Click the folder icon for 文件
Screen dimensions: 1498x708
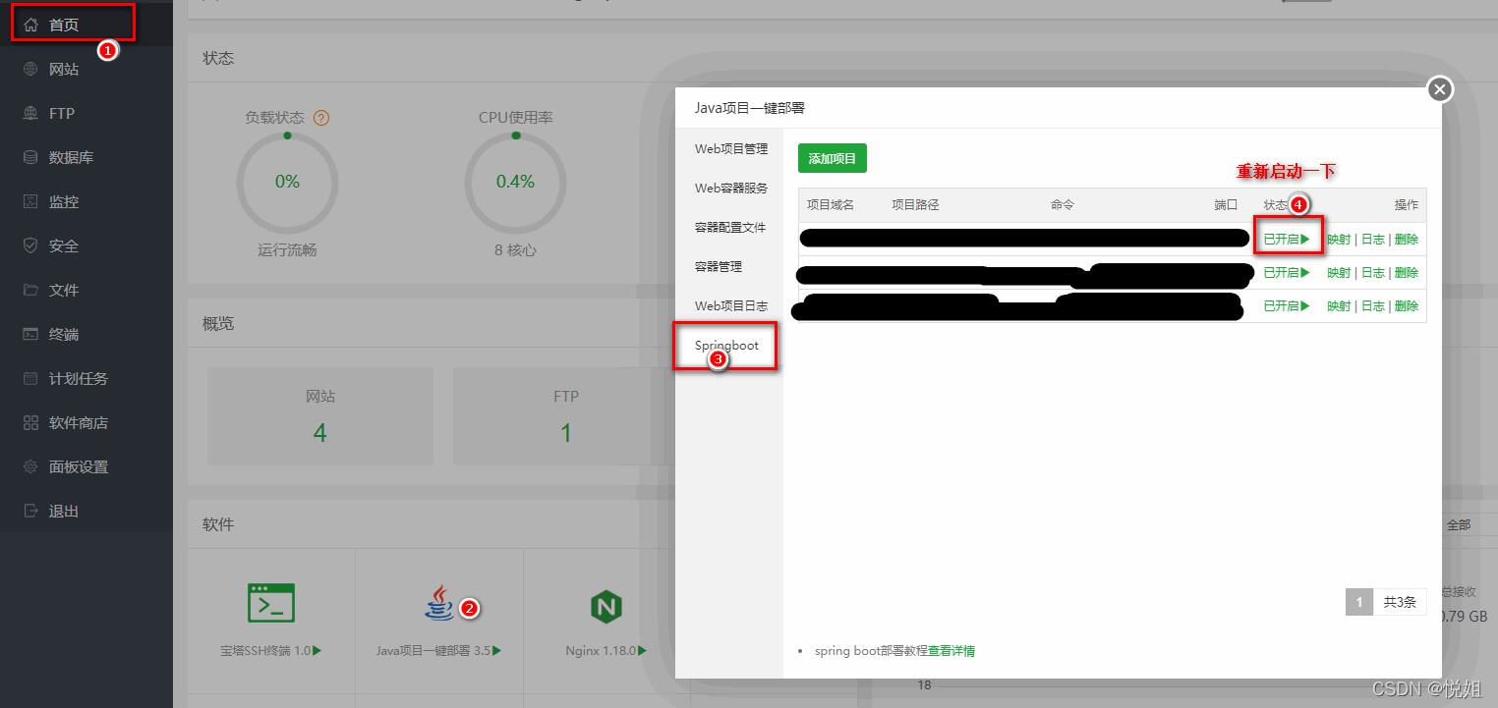click(30, 290)
